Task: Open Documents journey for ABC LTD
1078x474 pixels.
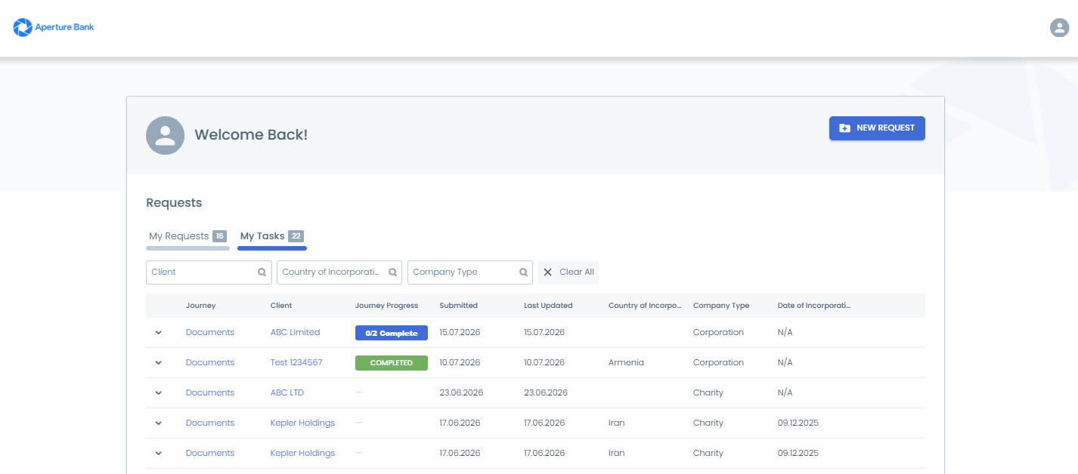Action: click(210, 392)
